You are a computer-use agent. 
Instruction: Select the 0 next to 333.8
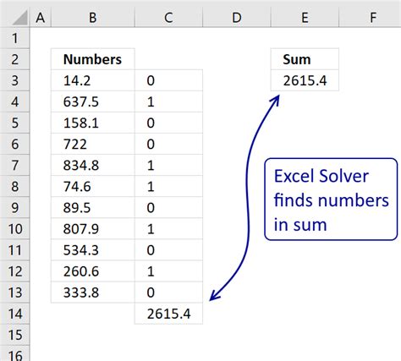click(x=168, y=293)
